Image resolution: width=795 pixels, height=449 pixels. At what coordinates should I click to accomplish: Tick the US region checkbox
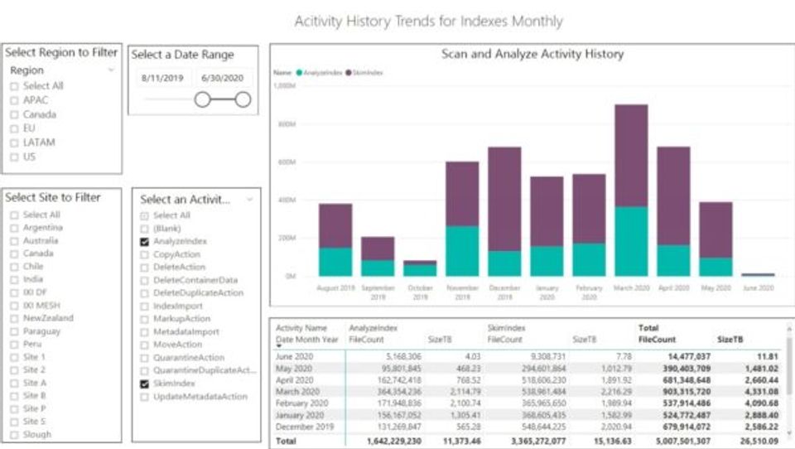[14, 157]
